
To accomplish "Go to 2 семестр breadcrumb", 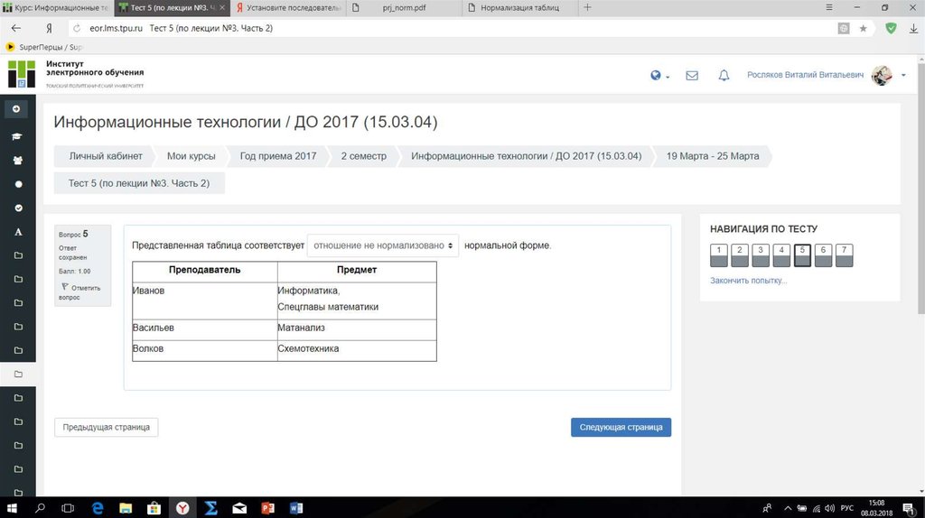I will coord(363,156).
